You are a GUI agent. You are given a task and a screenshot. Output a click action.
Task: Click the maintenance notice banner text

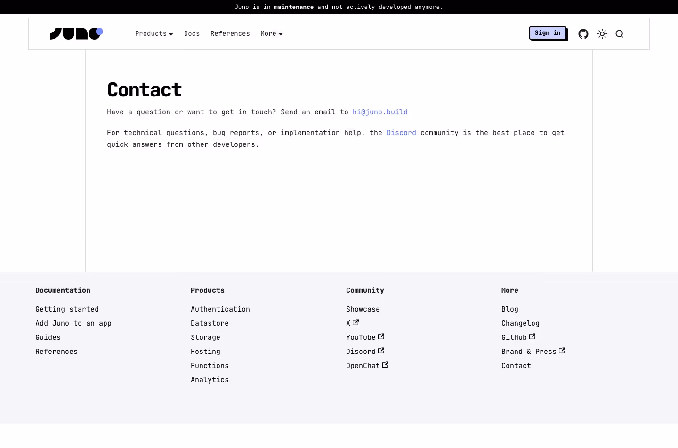[x=339, y=7]
